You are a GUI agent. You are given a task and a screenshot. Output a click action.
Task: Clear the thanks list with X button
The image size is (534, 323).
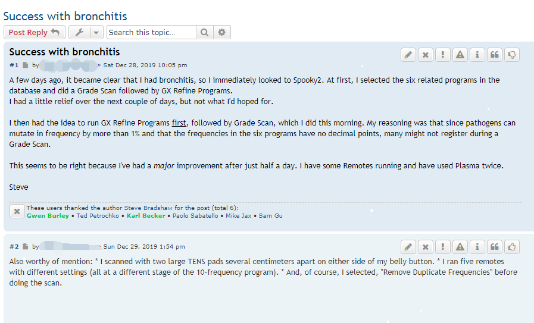coord(17,211)
